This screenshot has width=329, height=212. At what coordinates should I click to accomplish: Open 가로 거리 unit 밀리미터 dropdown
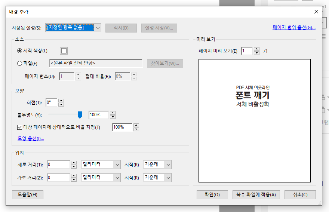click(x=101, y=178)
